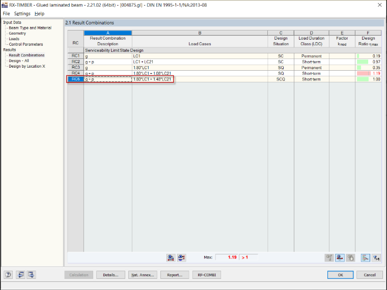Click the Max value field 1.19

click(227, 257)
